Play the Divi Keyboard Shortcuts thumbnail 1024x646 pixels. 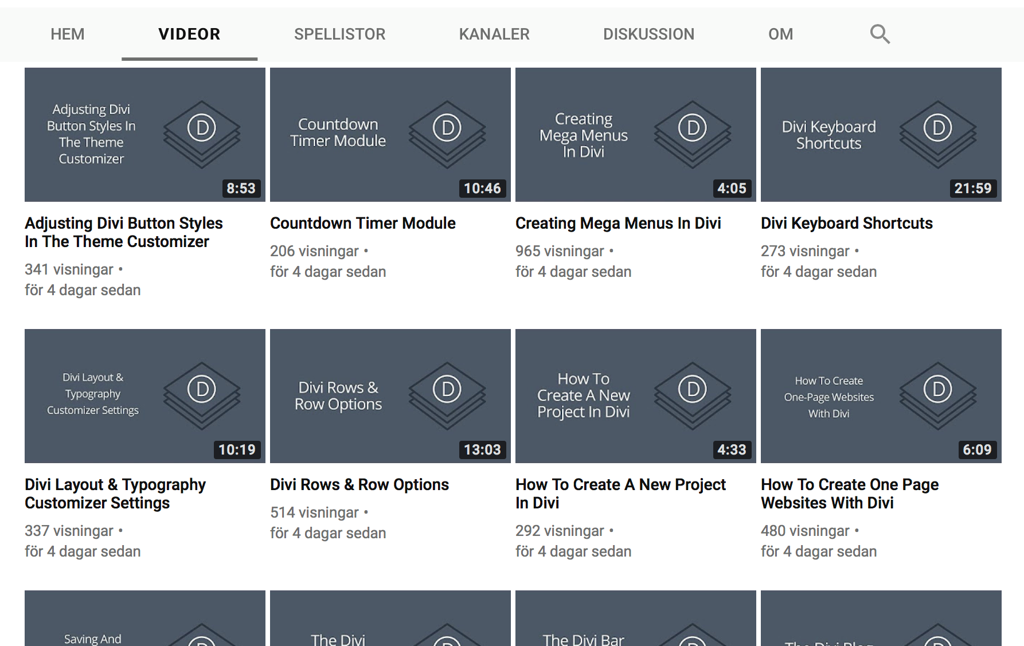(x=881, y=135)
